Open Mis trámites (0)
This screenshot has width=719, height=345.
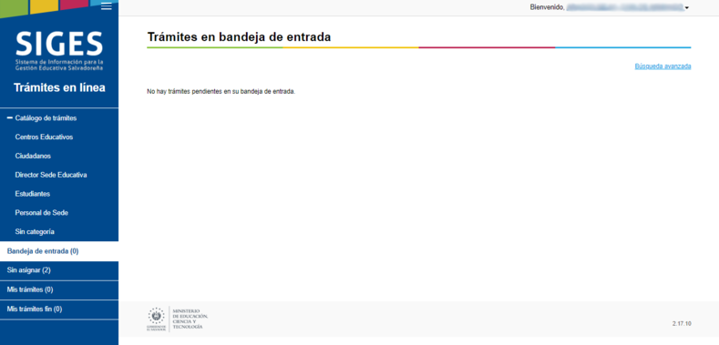59,289
